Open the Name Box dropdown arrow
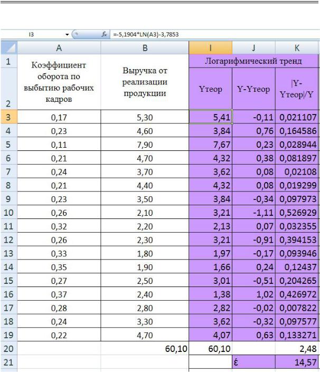 click(67, 35)
